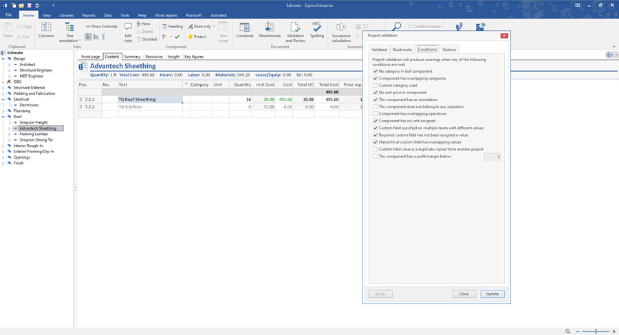Select the third tree view layout icon
Viewport: 619px width, 335px height.
(103, 36)
